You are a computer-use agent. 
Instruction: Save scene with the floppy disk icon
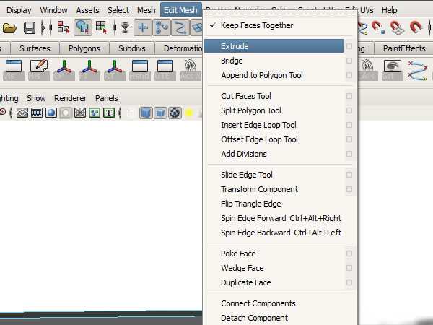tap(30, 27)
